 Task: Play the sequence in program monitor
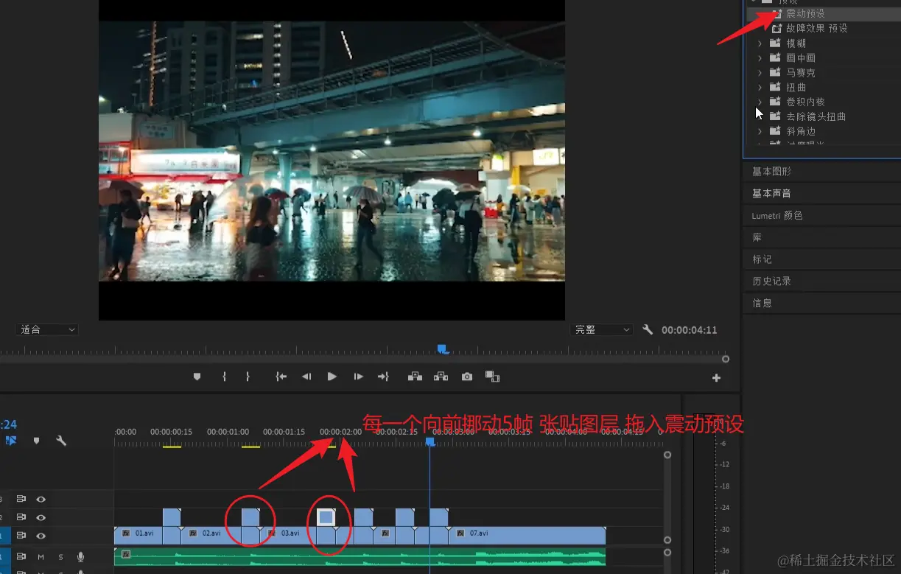click(332, 377)
